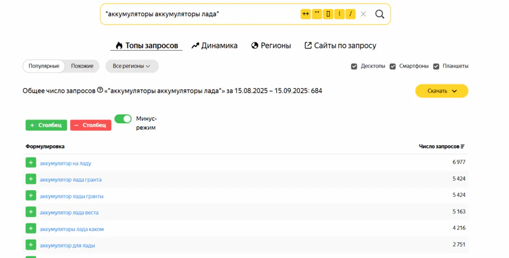The height and width of the screenshot is (258, 509).
Task: Clear the search query with X icon
Action: pos(363,14)
